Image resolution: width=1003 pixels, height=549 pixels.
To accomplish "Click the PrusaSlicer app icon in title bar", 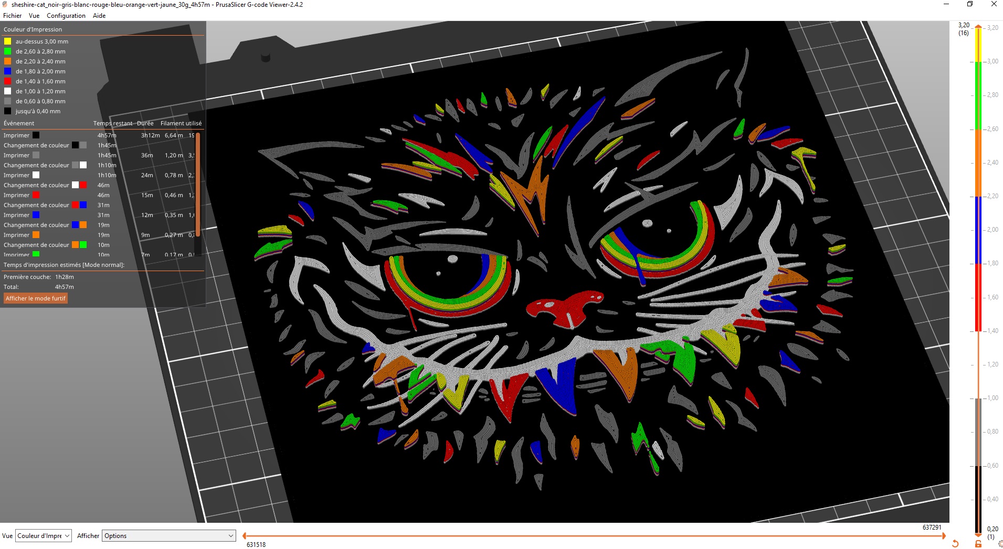I will point(5,5).
